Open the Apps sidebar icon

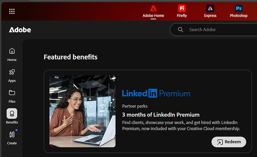(x=12, y=72)
